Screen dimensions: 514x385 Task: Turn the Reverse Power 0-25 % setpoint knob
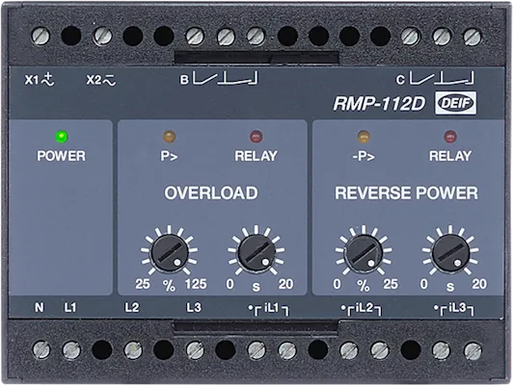pos(364,253)
